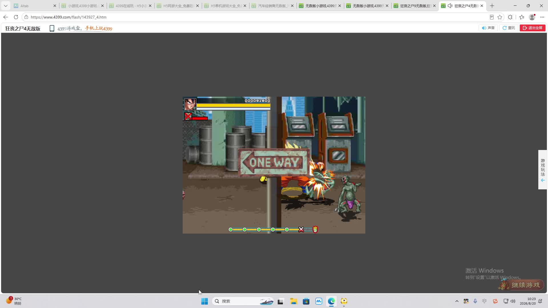Refresh the current page
This screenshot has height=308, width=548.
tap(16, 17)
